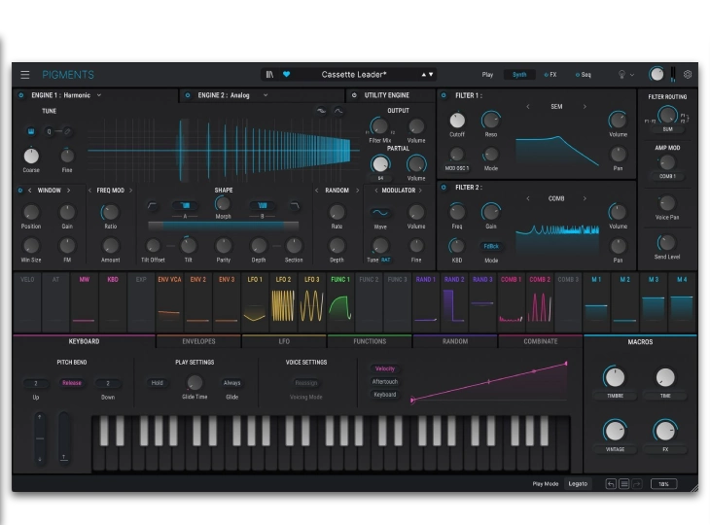The width and height of the screenshot is (710, 525).
Task: Click the Release pitch bend button
Action: 72,383
